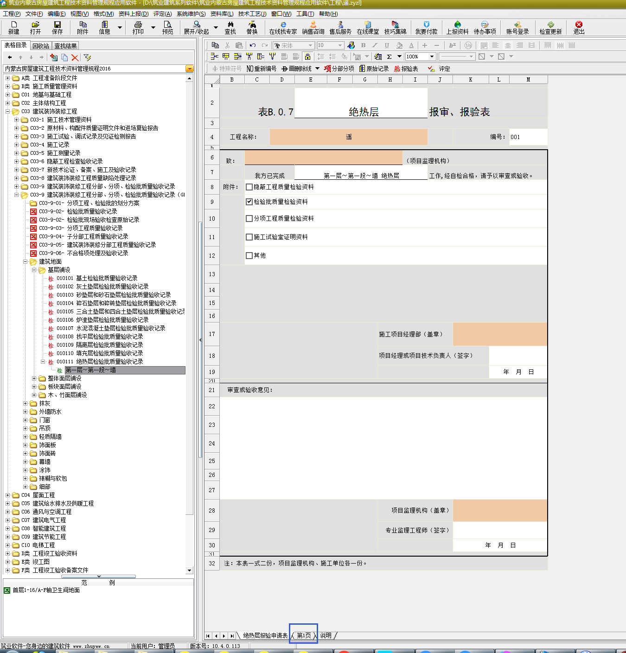This screenshot has height=653, width=626.
Task: Select the 绝热层报验申请表 sheet tab
Action: click(x=265, y=636)
